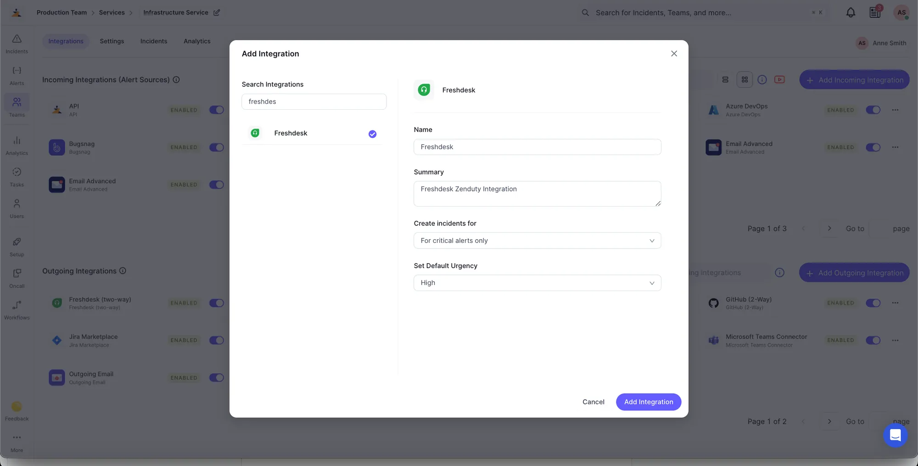Open options menu for right-column Email Advanced
This screenshot has height=466, width=918.
tap(895, 147)
